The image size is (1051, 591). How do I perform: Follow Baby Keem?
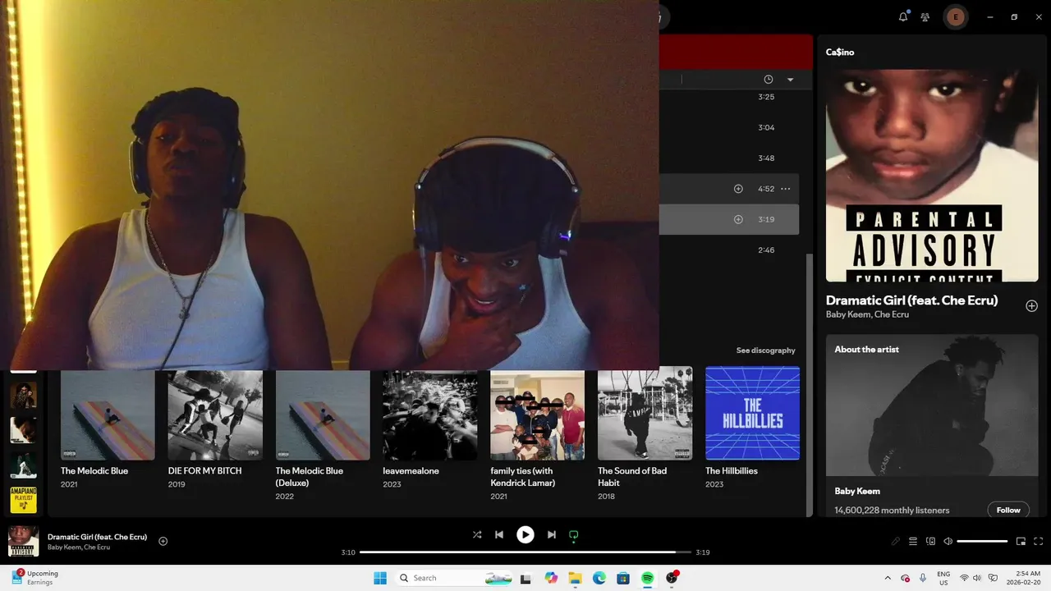coord(1008,510)
